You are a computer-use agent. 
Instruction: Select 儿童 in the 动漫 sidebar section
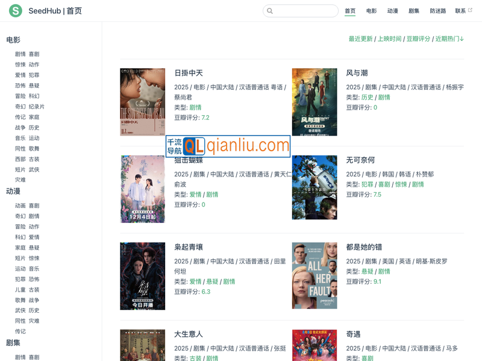click(20, 290)
